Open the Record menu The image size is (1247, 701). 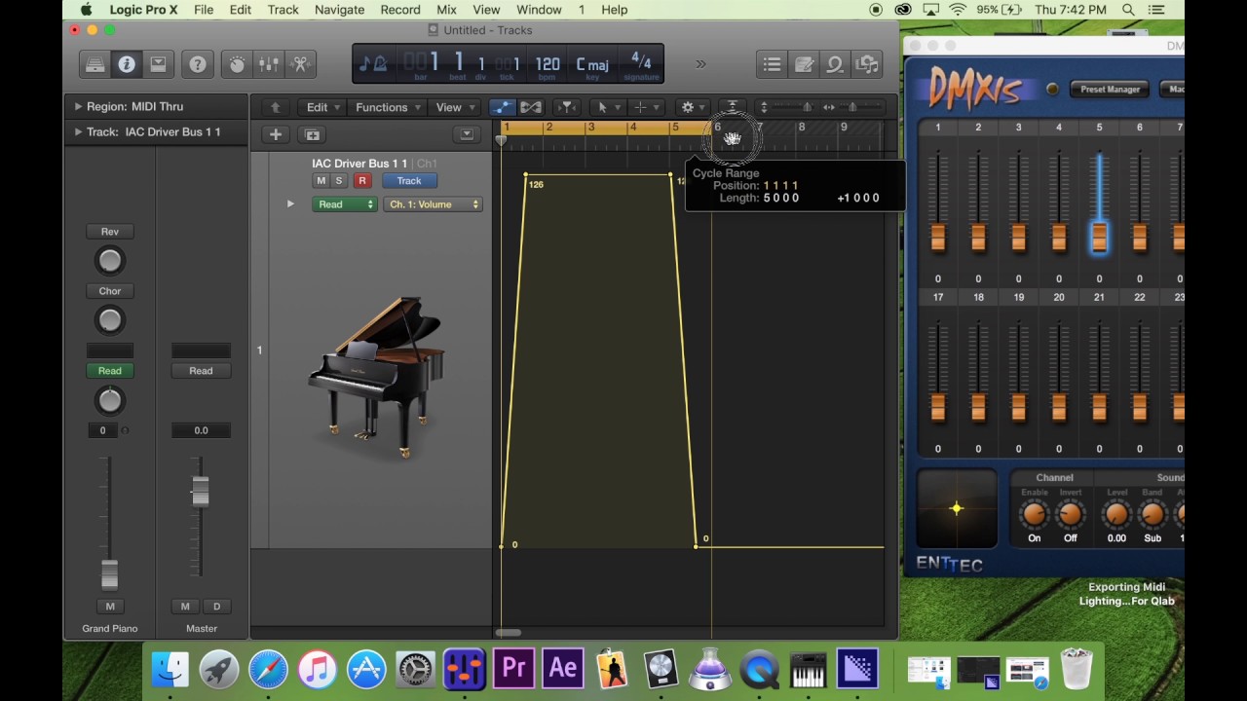click(400, 10)
